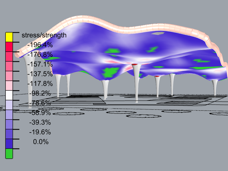
Task: Select the "-78.6%" legend value
Action: click(x=40, y=103)
